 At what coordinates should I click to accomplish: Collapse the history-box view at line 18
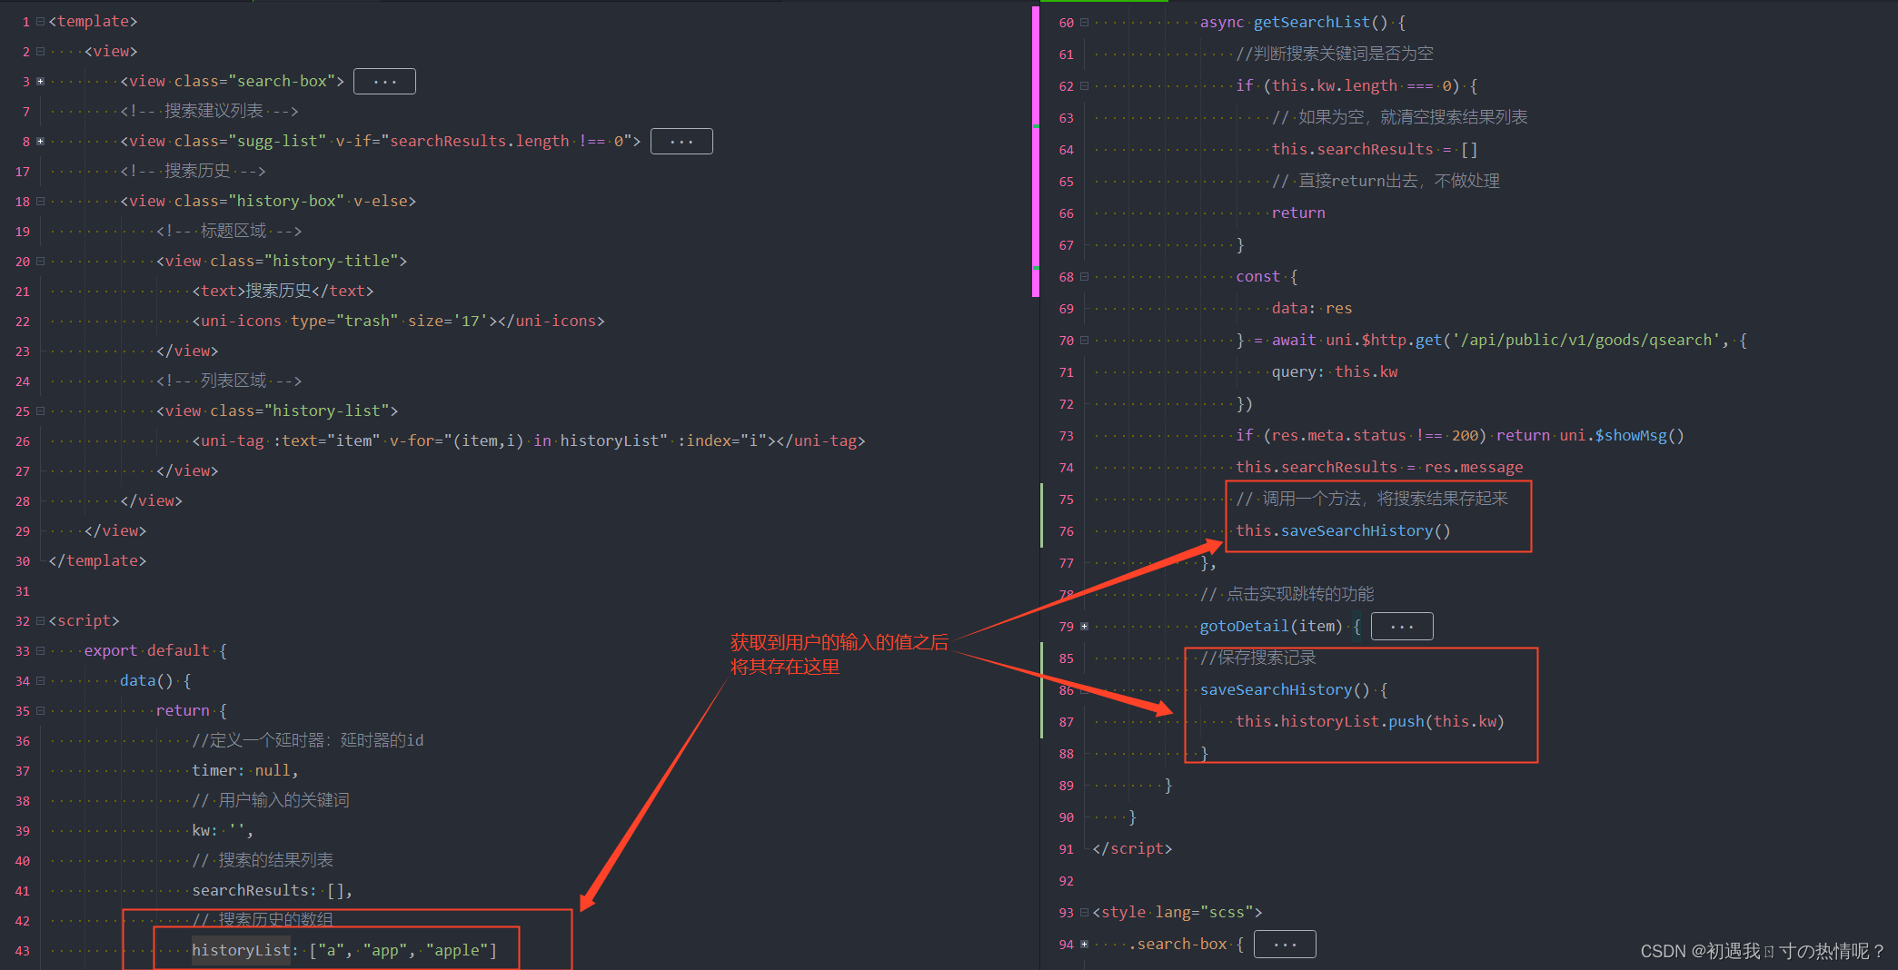40,201
